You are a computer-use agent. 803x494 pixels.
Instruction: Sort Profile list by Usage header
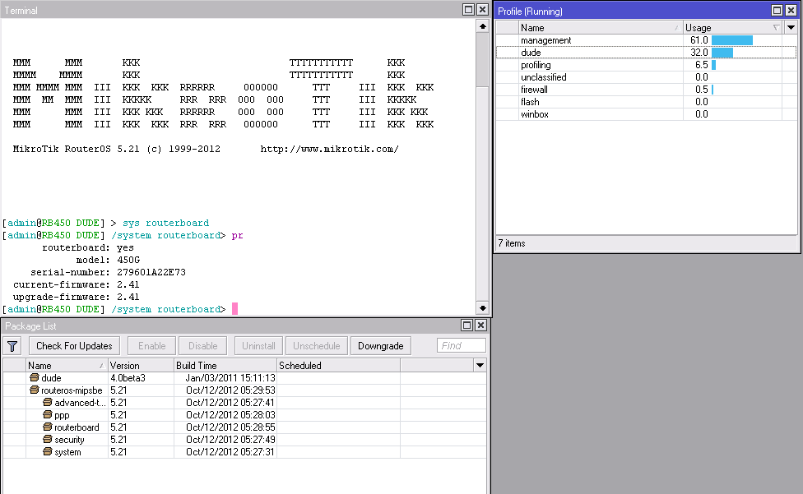pyautogui.click(x=732, y=28)
